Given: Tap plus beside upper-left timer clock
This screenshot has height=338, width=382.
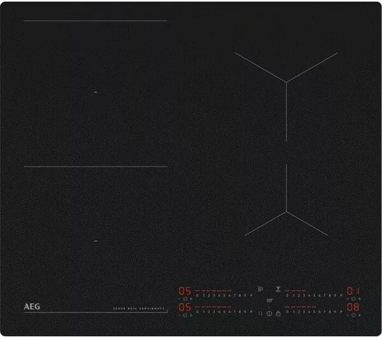Looking at the screenshot, I should pyautogui.click(x=191, y=299).
